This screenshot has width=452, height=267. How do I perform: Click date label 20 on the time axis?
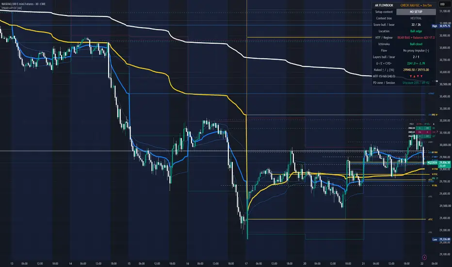pos(305,264)
